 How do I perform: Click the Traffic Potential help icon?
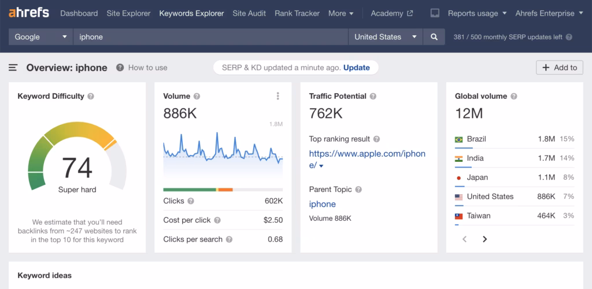tap(373, 97)
